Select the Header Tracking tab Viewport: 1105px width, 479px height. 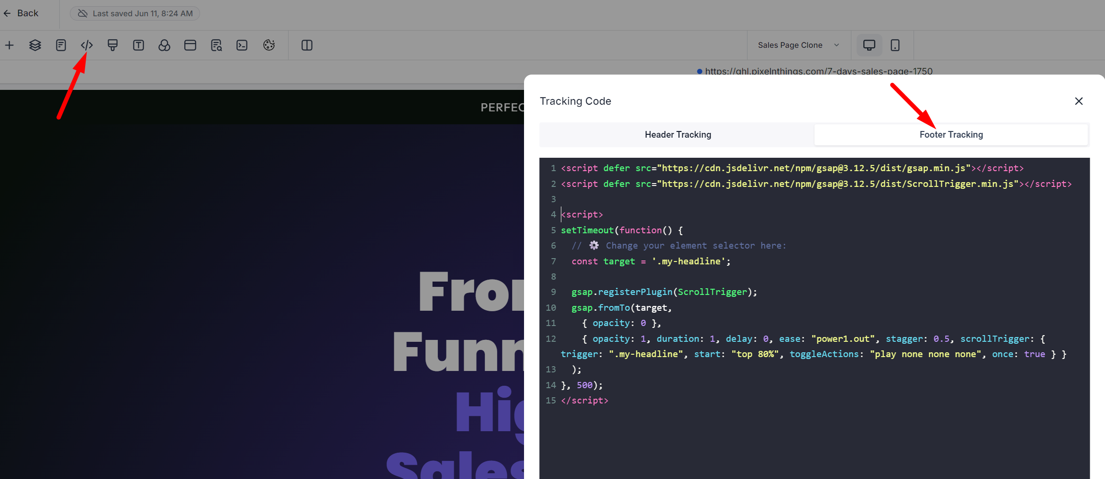coord(678,135)
